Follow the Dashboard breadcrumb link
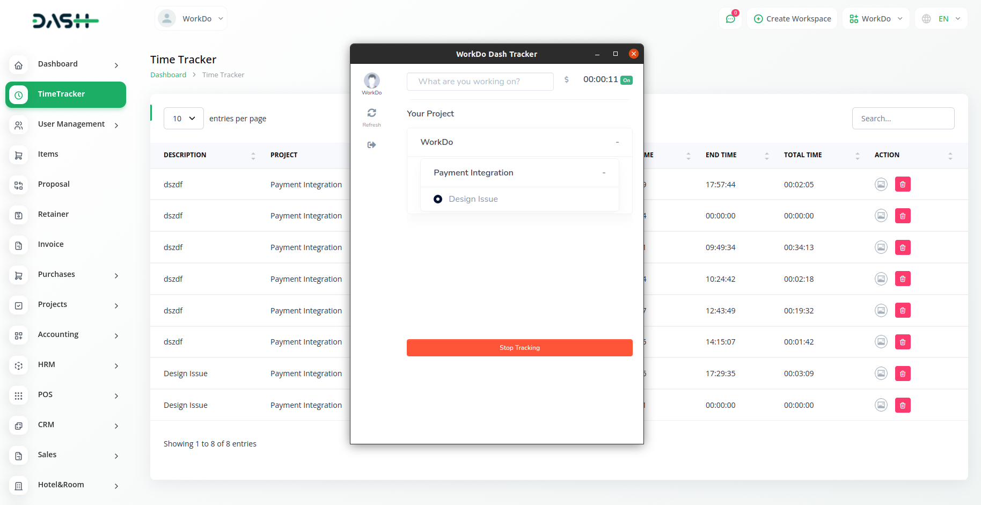 (x=168, y=75)
